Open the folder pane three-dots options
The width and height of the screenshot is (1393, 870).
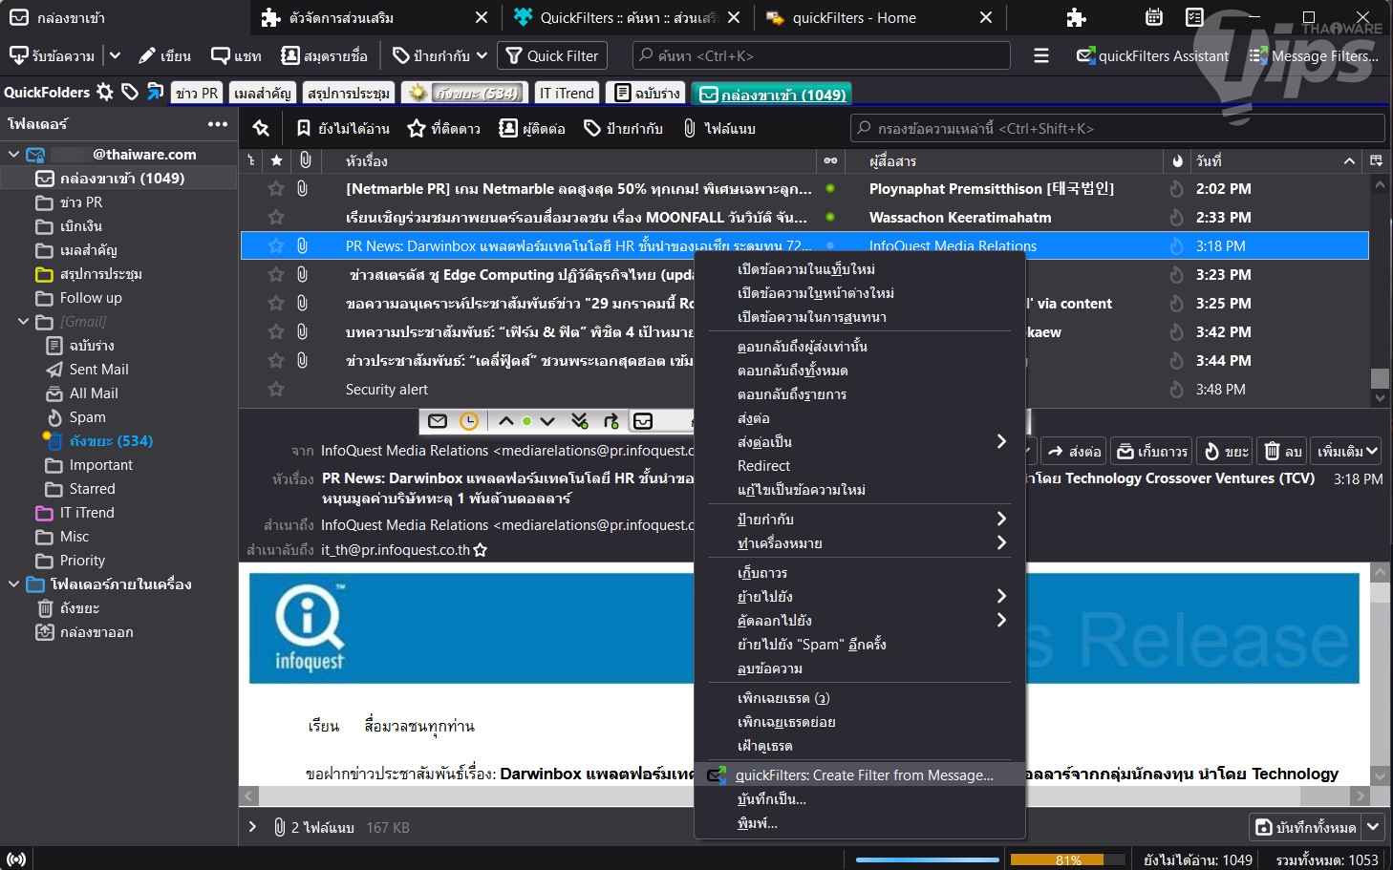click(218, 124)
